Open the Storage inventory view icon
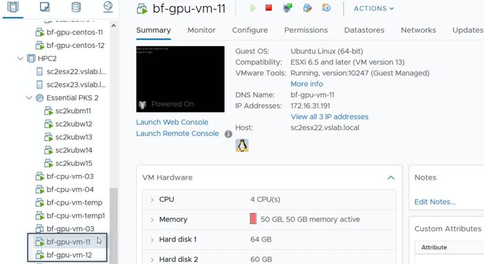 coord(76,8)
